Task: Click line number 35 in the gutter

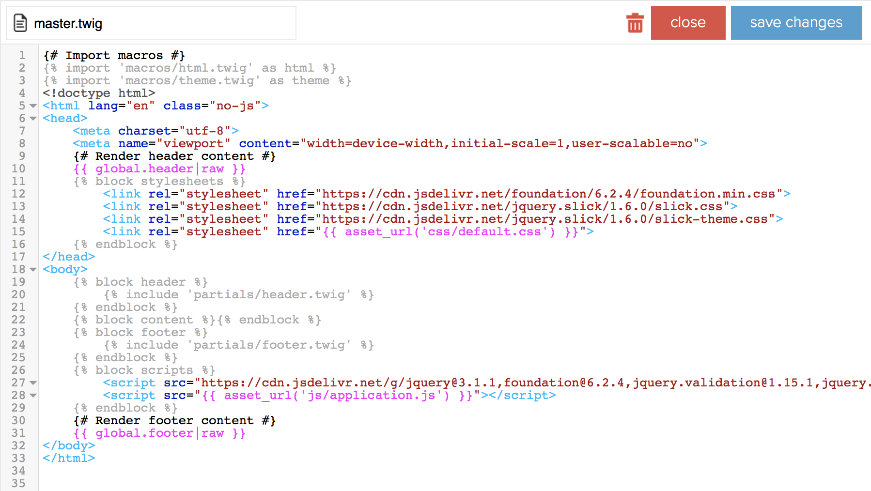Action: click(x=18, y=483)
